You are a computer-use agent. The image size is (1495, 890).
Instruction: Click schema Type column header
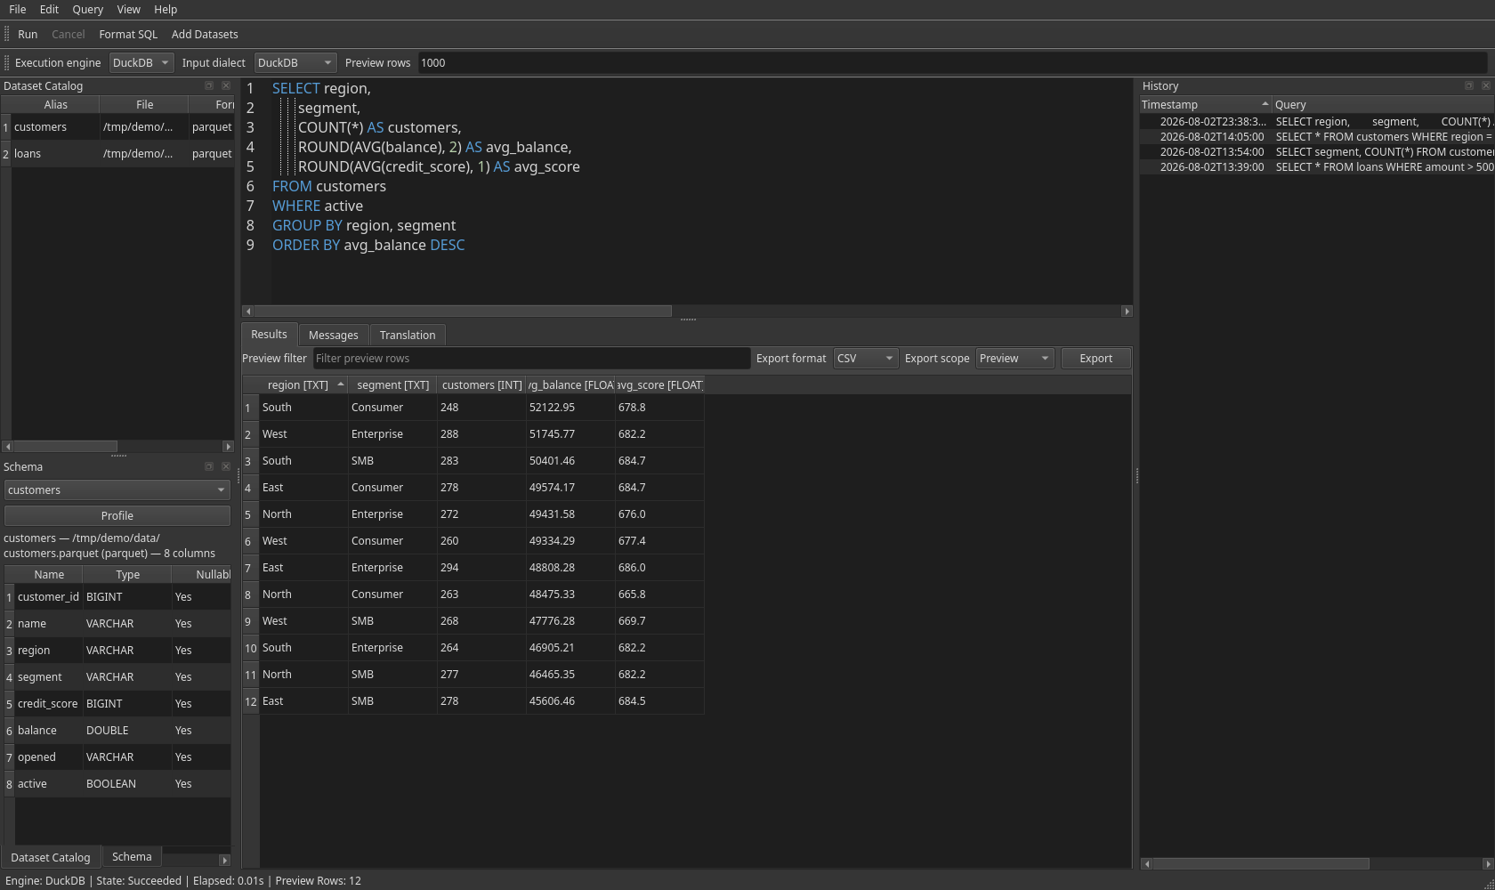tap(127, 574)
